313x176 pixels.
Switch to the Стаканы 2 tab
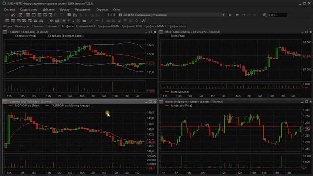coord(52,26)
